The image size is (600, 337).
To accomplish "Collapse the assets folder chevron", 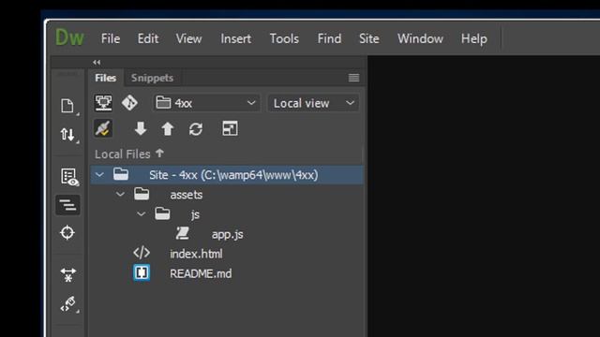I will click(x=120, y=195).
